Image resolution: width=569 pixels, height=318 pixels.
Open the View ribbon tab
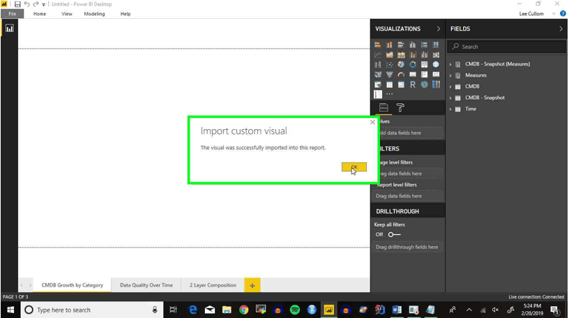(x=67, y=14)
